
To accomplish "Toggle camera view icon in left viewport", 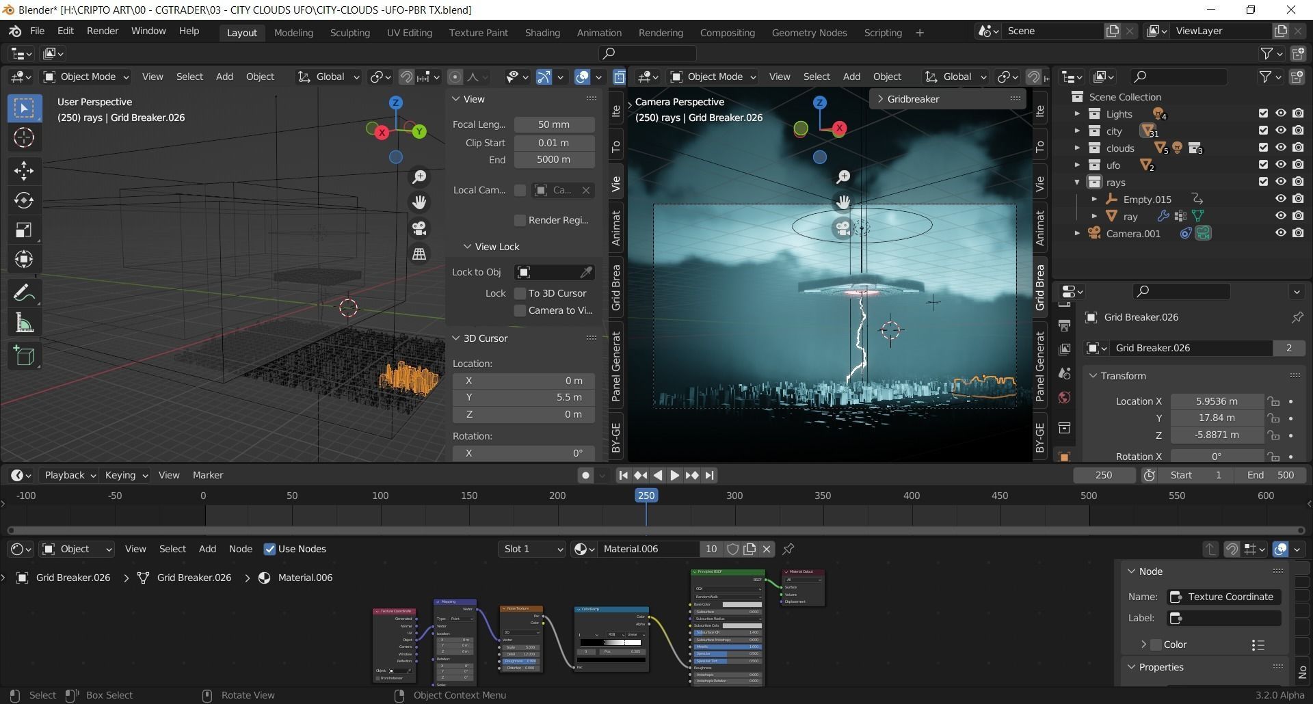I will click(419, 228).
